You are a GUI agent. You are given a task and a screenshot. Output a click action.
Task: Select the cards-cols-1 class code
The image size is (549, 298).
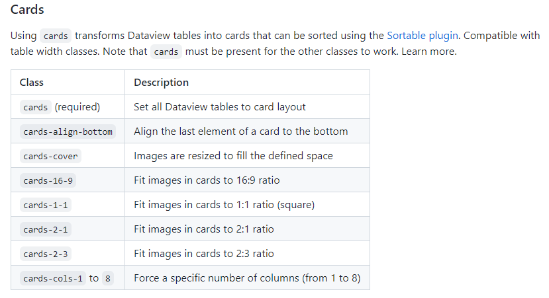click(x=53, y=278)
